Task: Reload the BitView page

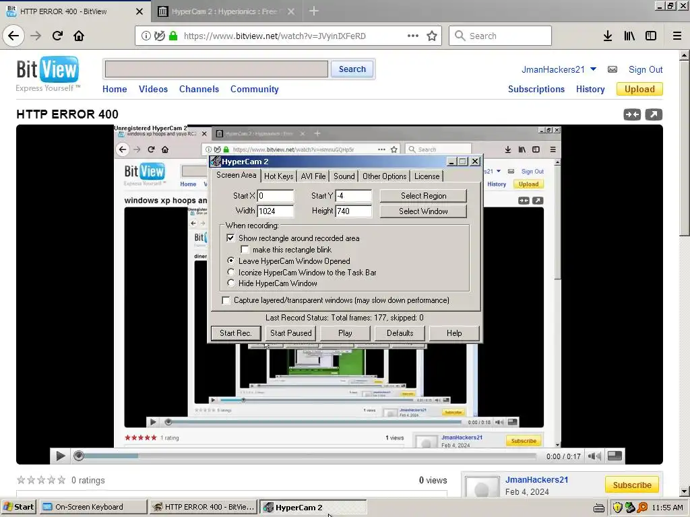Action: pos(57,36)
